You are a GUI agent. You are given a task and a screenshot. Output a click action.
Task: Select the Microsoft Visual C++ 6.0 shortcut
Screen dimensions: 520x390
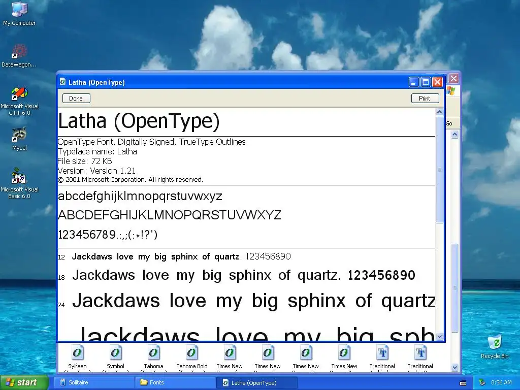point(19,101)
